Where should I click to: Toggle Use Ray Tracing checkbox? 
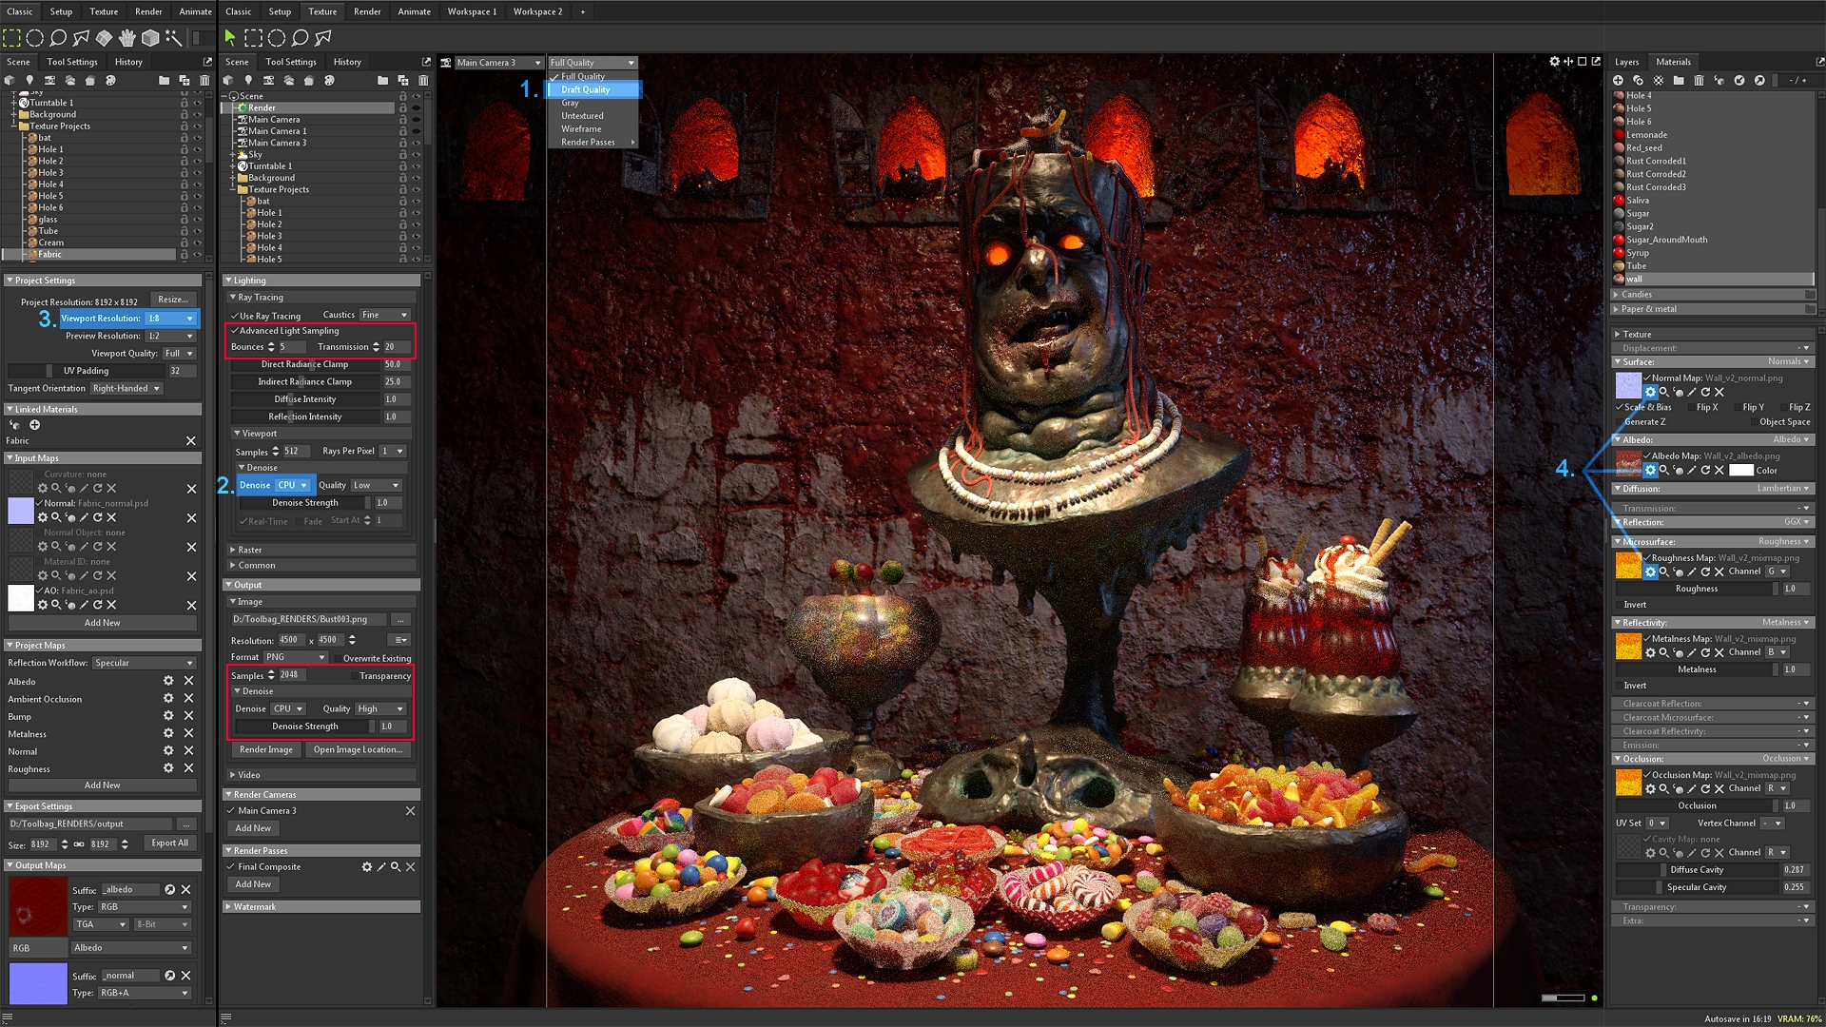point(233,315)
